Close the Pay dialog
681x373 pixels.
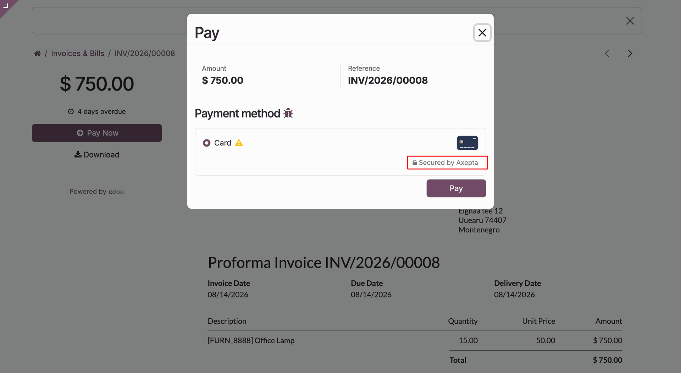[482, 33]
